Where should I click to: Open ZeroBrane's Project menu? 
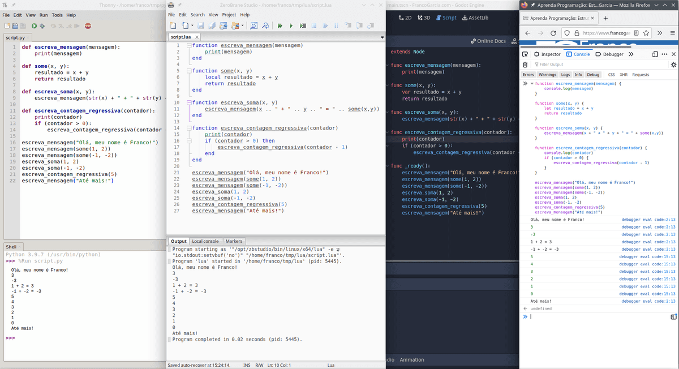pyautogui.click(x=229, y=15)
